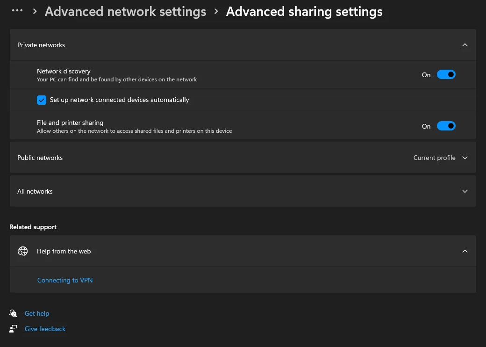Collapse the Private networks section
Screen dimensions: 486x347
[x=465, y=45]
